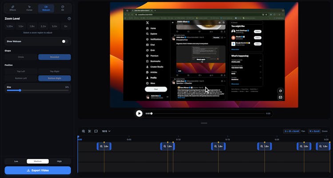Screen dimensions: 333x178
Task: Click the webcam Size slider
Action: pos(38,90)
